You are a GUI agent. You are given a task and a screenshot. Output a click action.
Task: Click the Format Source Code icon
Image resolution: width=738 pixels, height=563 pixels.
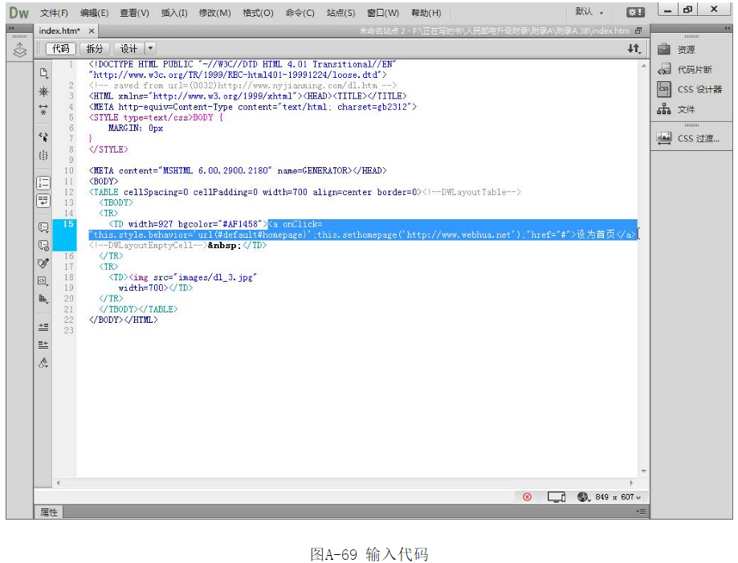click(43, 363)
